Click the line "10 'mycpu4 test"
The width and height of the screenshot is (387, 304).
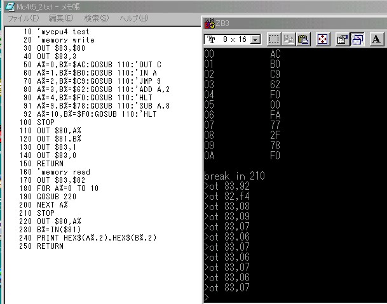pyautogui.click(x=57, y=32)
